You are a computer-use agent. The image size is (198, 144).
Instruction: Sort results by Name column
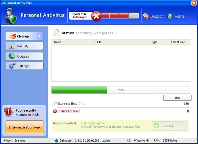pyautogui.click(x=73, y=42)
